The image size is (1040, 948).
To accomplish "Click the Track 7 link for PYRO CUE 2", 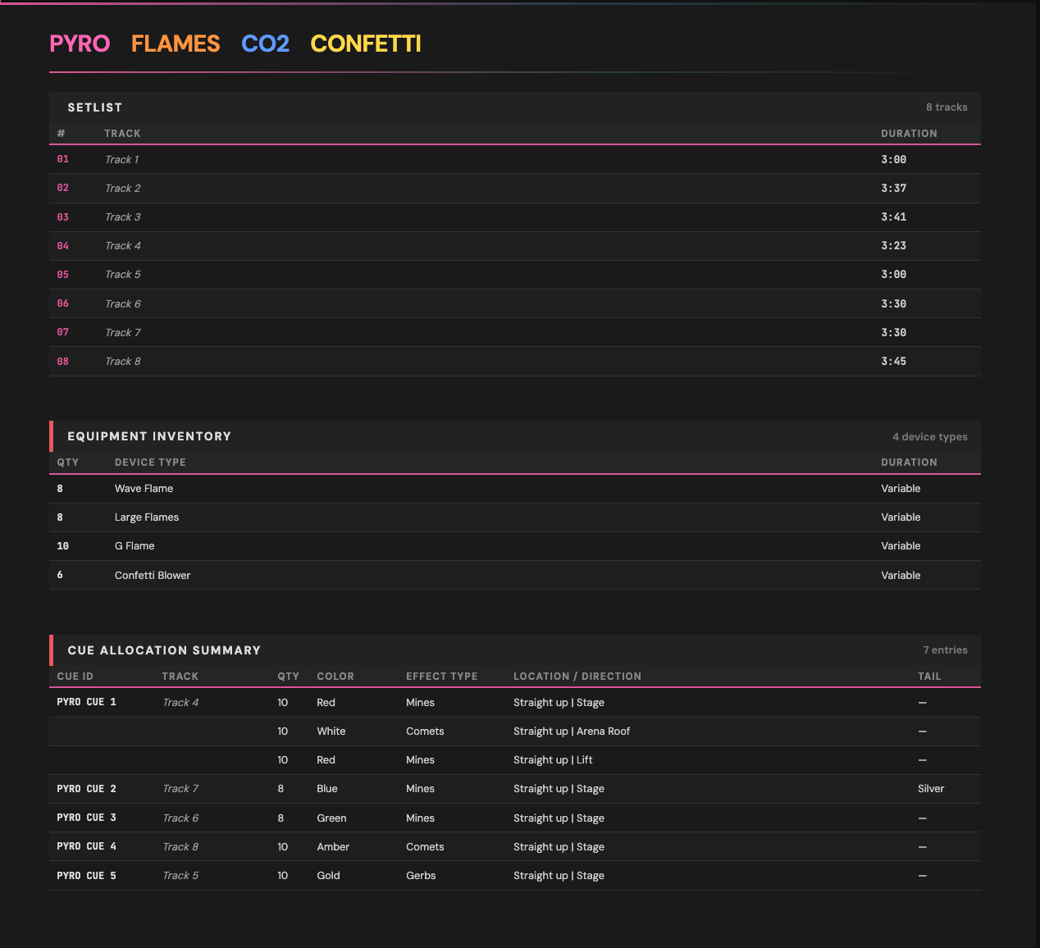I will coord(180,788).
